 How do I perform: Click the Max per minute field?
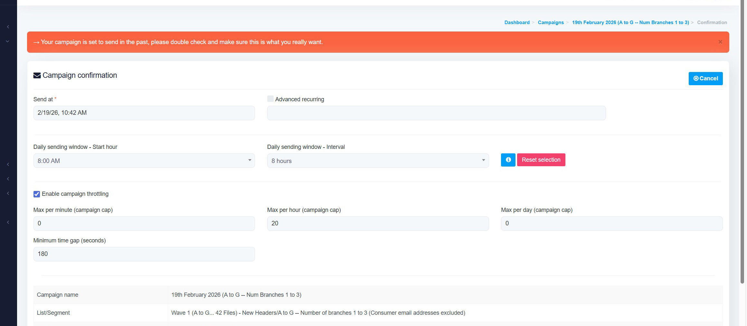pos(144,223)
